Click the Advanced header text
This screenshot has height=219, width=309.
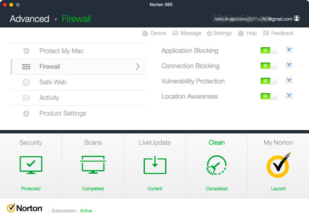coord(29,19)
